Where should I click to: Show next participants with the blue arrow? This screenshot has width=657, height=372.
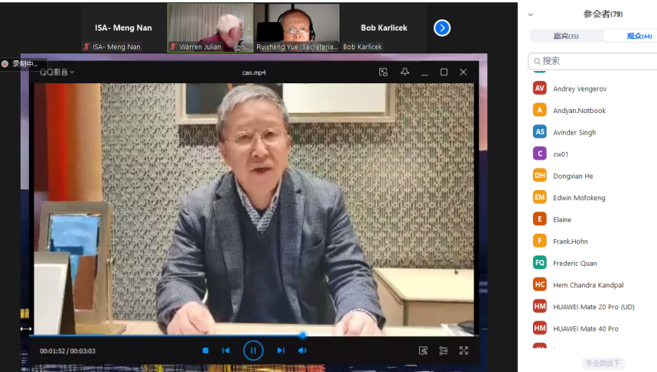tap(442, 28)
